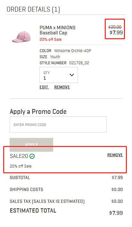Click the SALE20 promo code label
Viewport: 132px width, 227px height.
pos(19,156)
